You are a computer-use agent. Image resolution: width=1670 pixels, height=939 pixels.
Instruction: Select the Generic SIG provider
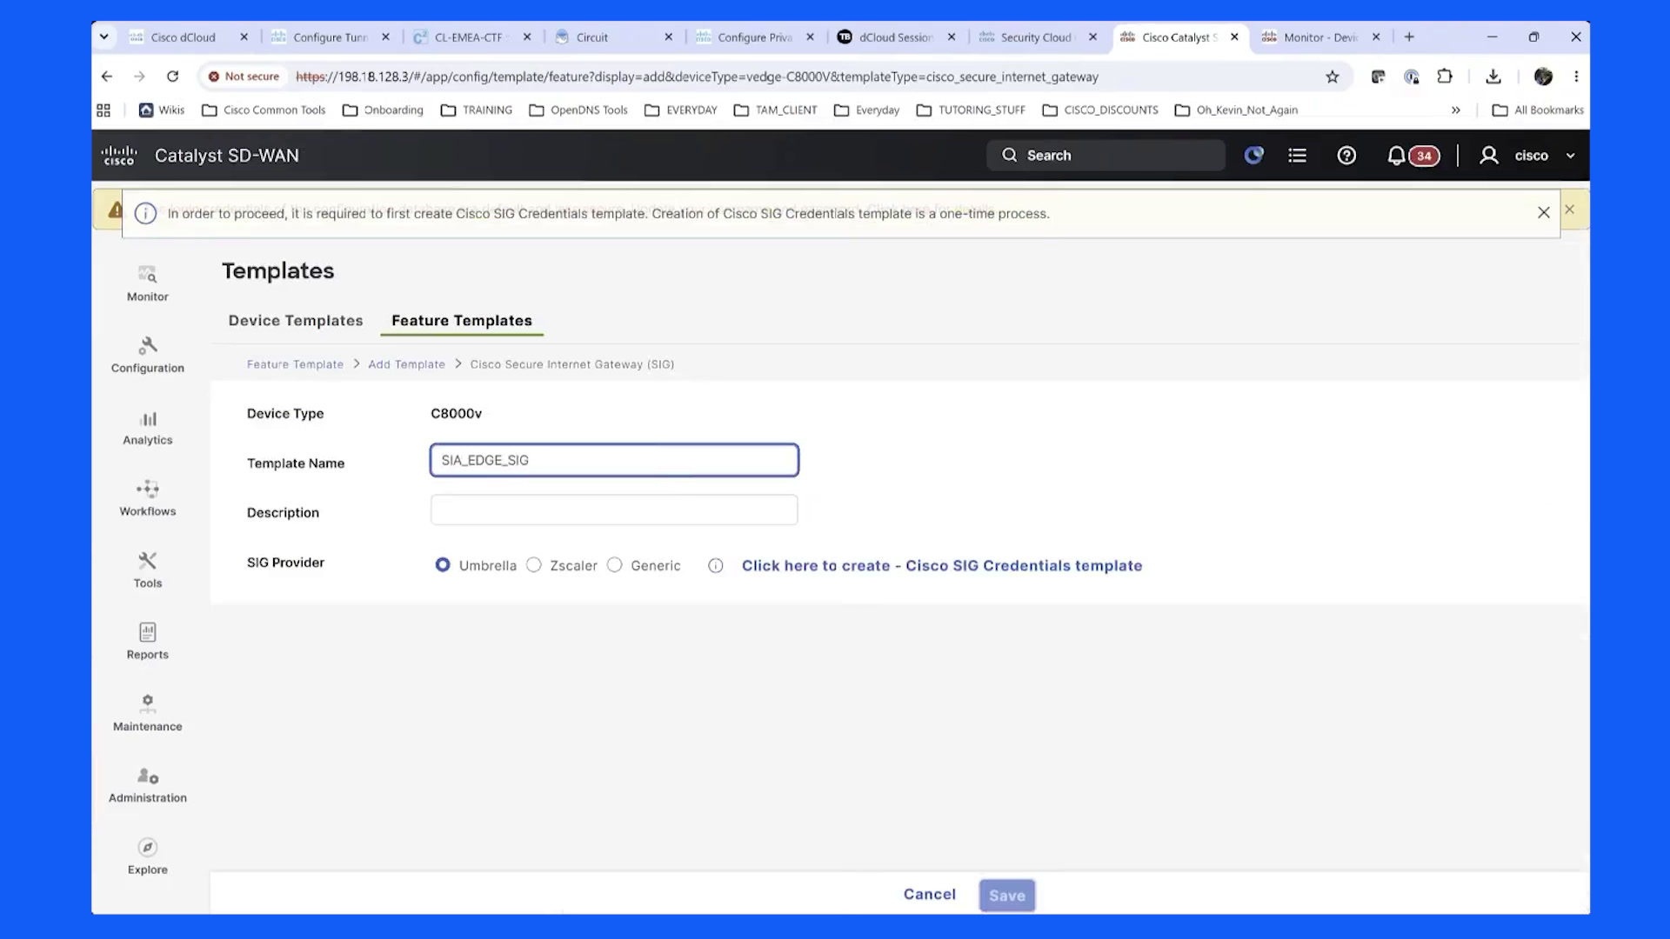point(615,565)
